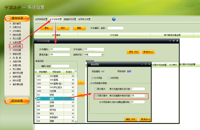Open 计时设置 sidebar entry
200x130 pixels.
click(17, 50)
